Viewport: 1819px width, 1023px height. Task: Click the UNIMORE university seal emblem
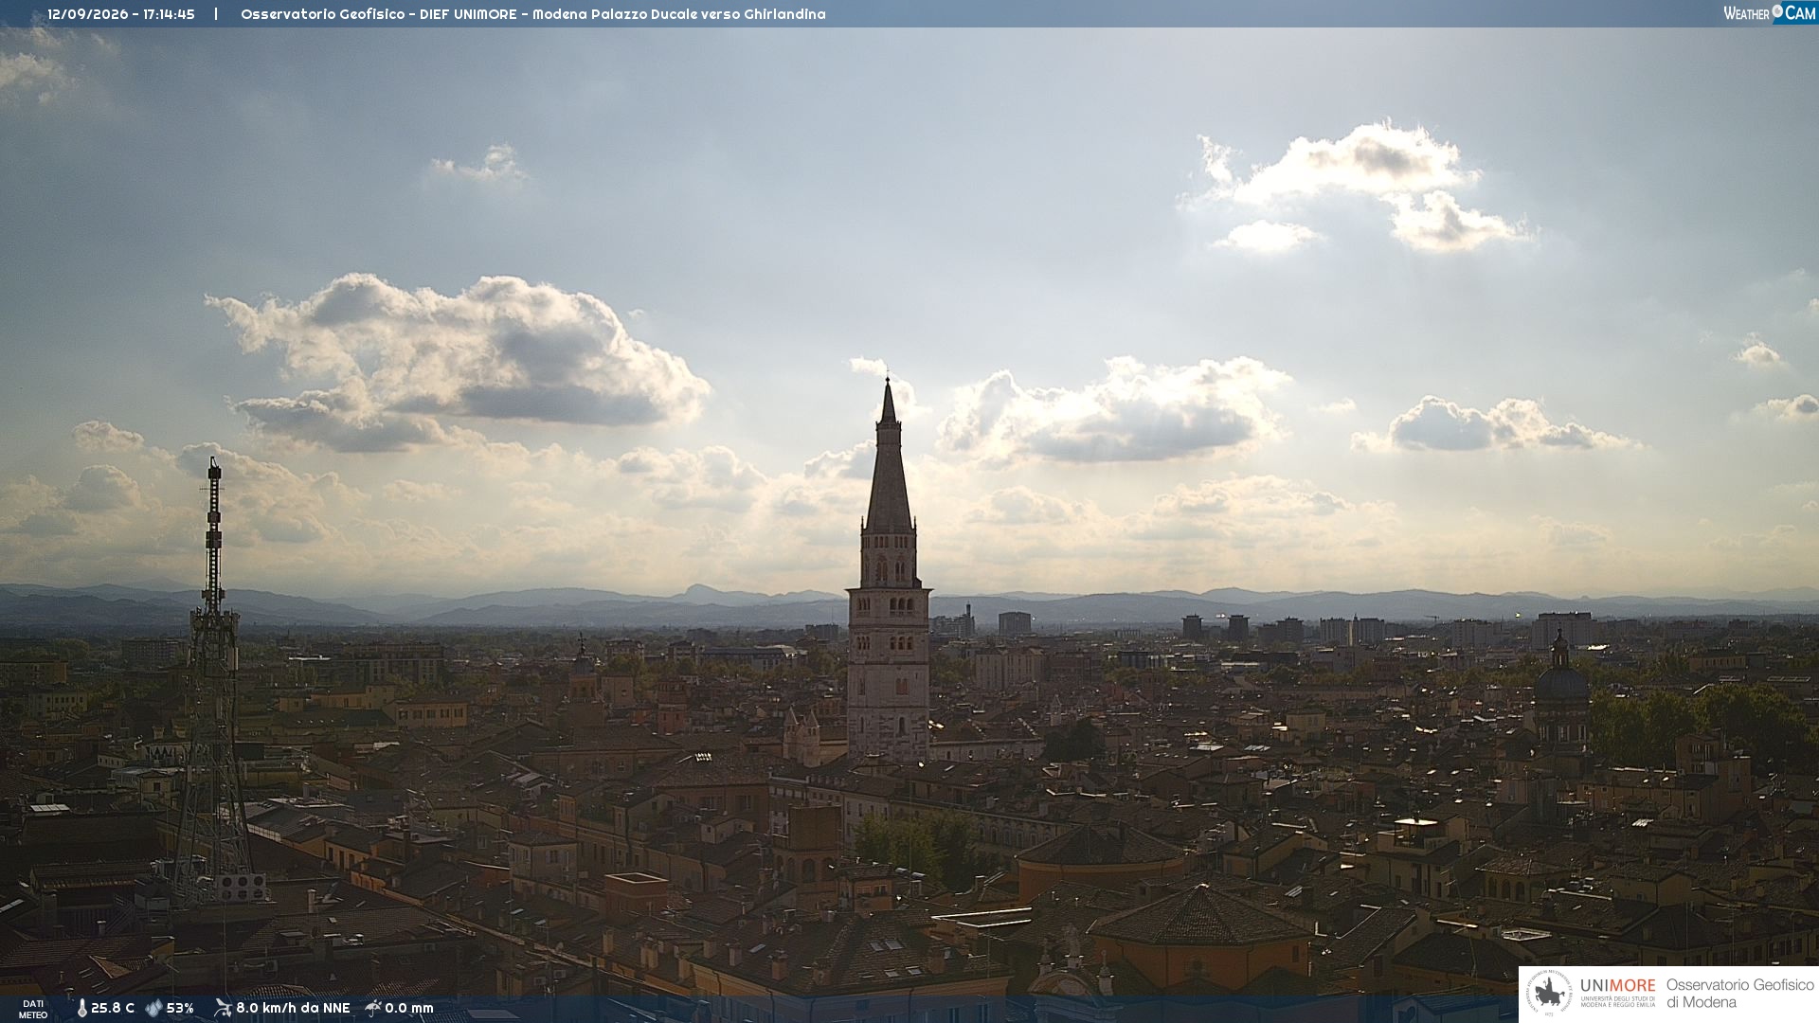coord(1550,994)
